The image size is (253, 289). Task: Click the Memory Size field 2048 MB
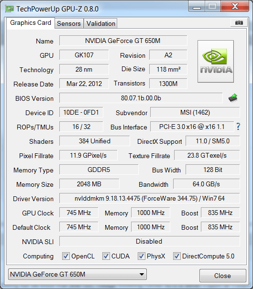89,184
